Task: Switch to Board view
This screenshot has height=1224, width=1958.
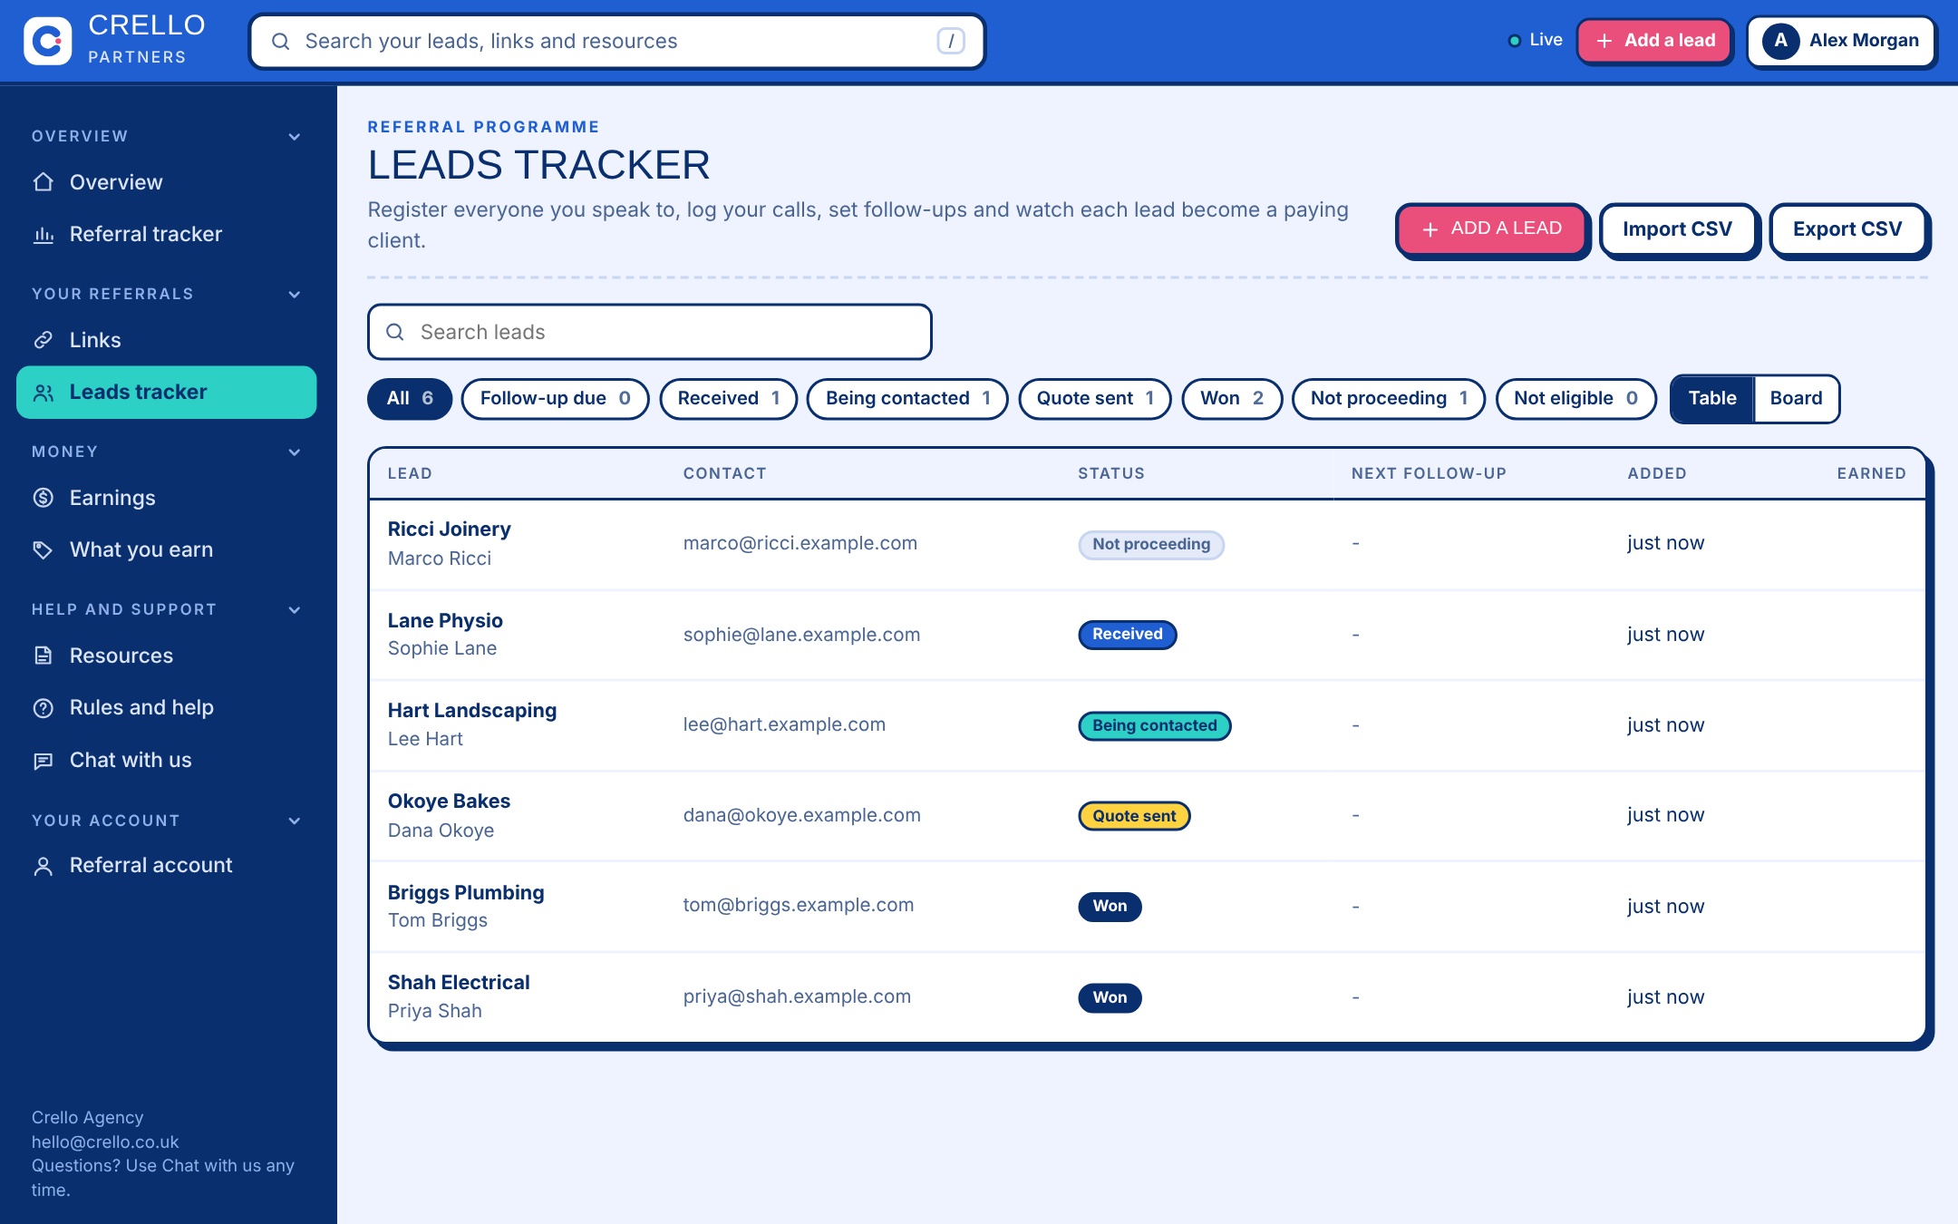Action: coord(1796,398)
